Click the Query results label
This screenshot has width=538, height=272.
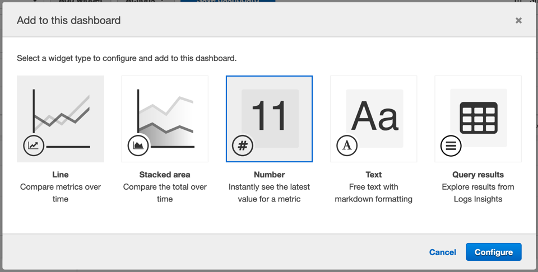click(x=478, y=175)
